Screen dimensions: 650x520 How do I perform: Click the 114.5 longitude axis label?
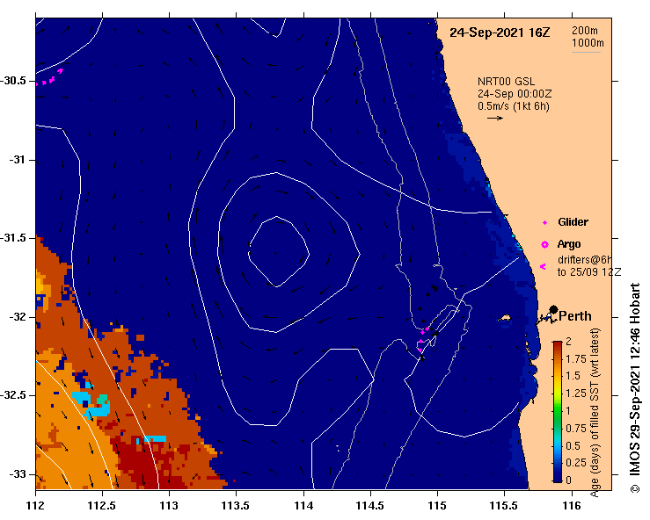click(x=369, y=506)
